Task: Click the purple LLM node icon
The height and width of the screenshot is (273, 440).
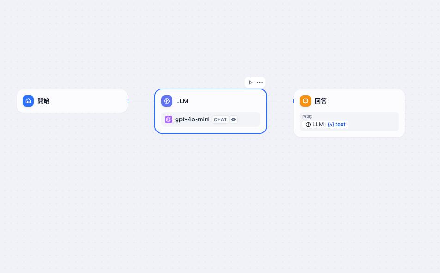Action: tap(167, 101)
